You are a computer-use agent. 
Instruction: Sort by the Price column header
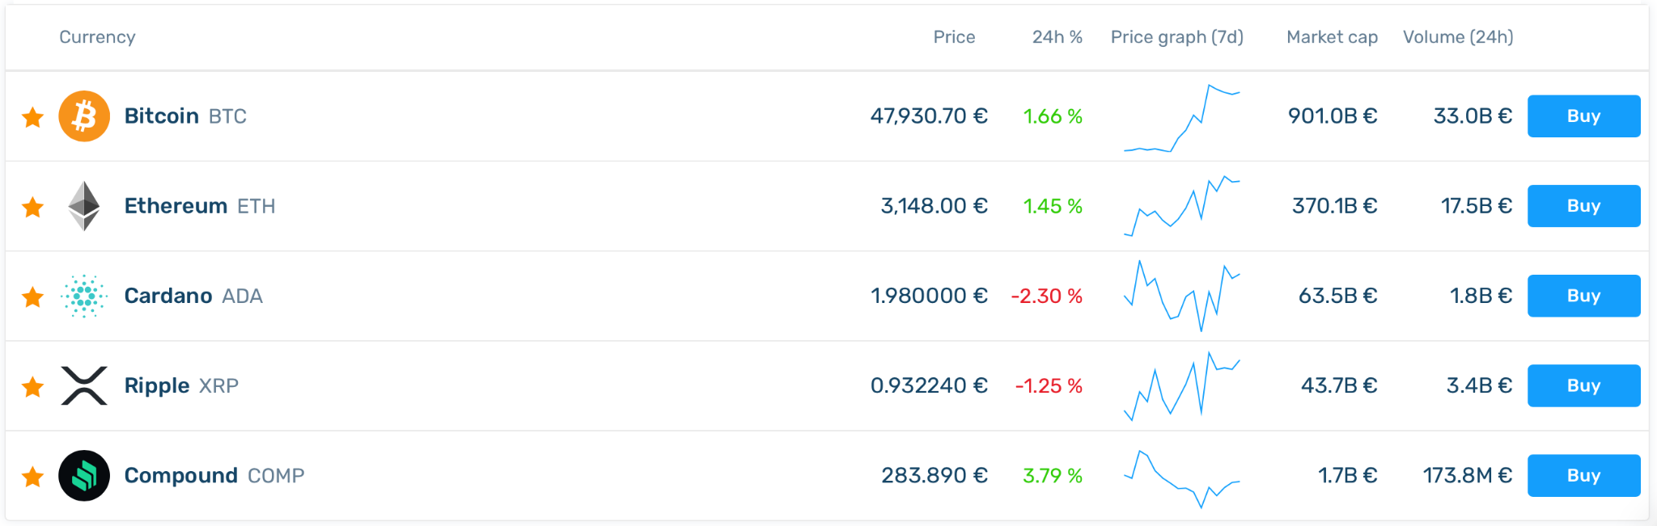[954, 37]
